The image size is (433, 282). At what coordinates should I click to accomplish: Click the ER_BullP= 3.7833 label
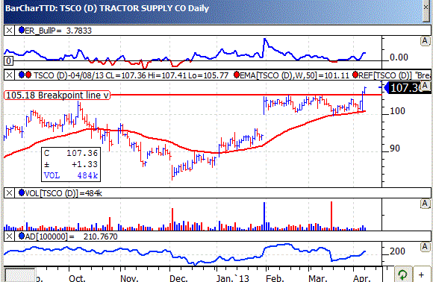pos(58,31)
